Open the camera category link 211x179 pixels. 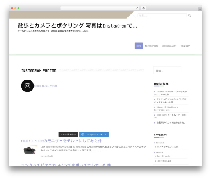[160, 152]
